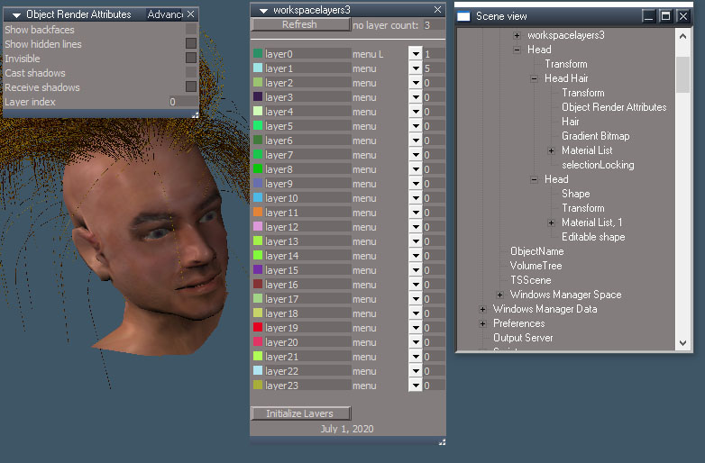705x463 pixels.
Task: Expand the Preferences tree node
Action: pyautogui.click(x=483, y=323)
